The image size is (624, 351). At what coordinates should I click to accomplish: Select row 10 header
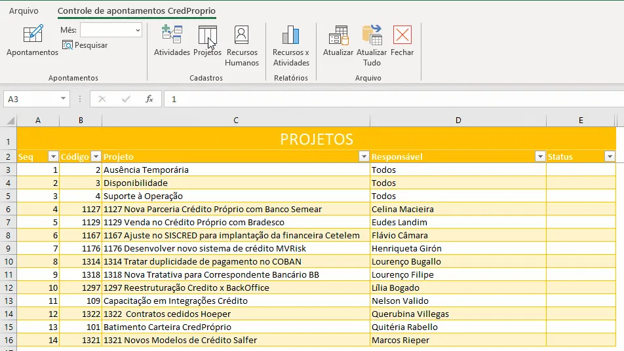pyautogui.click(x=8, y=262)
